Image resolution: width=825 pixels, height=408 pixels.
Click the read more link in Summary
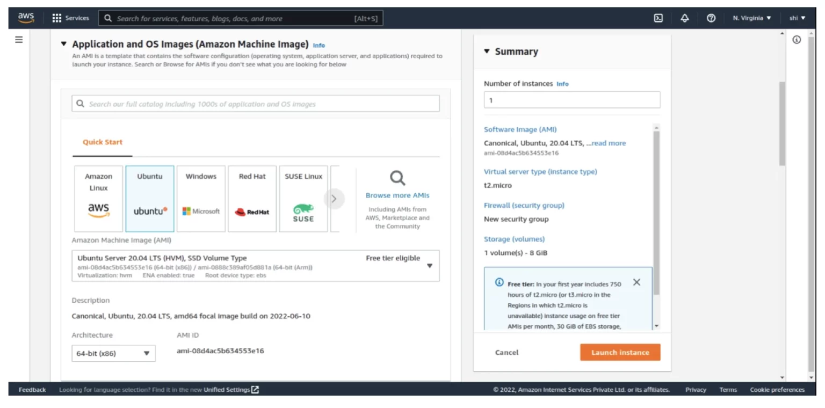[607, 143]
